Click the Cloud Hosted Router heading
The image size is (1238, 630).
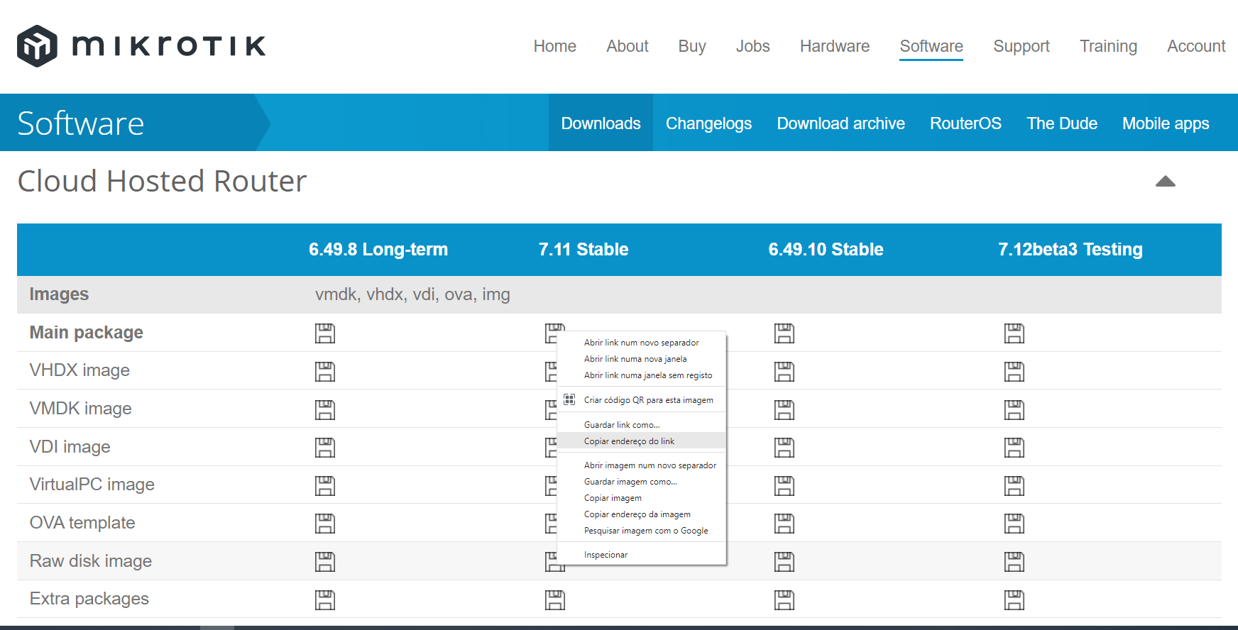[x=162, y=181]
